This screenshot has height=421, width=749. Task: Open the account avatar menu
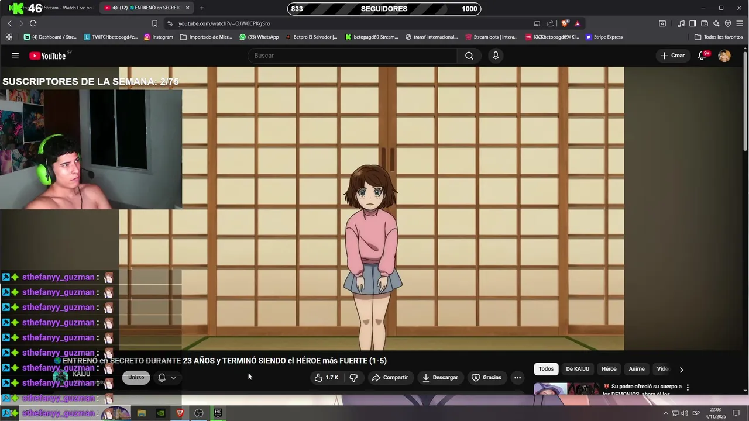724,56
